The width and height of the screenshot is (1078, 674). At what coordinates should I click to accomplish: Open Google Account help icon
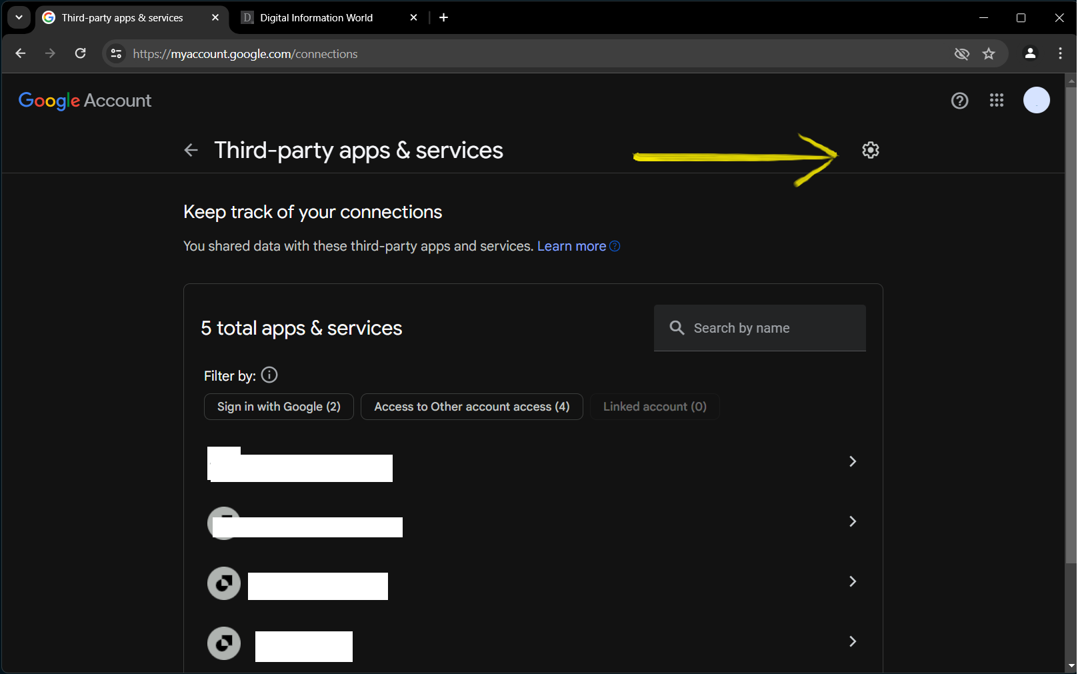pyautogui.click(x=959, y=101)
